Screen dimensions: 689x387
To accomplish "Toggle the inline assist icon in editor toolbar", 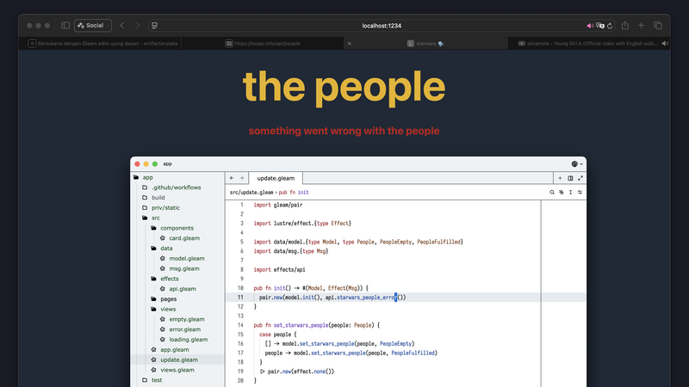I will tap(562, 192).
